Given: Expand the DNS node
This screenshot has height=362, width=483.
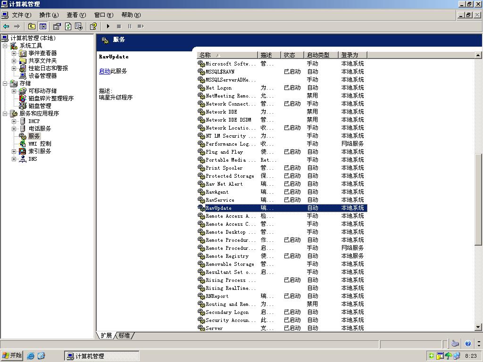Looking at the screenshot, I should 14,159.
